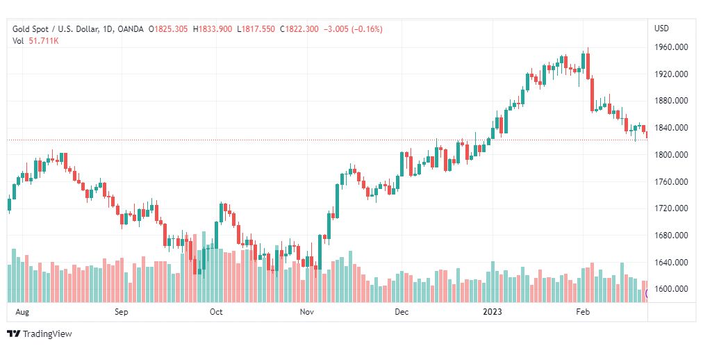Select the Oct label on time axis
Viewport: 703px width, 346px height.
216,313
